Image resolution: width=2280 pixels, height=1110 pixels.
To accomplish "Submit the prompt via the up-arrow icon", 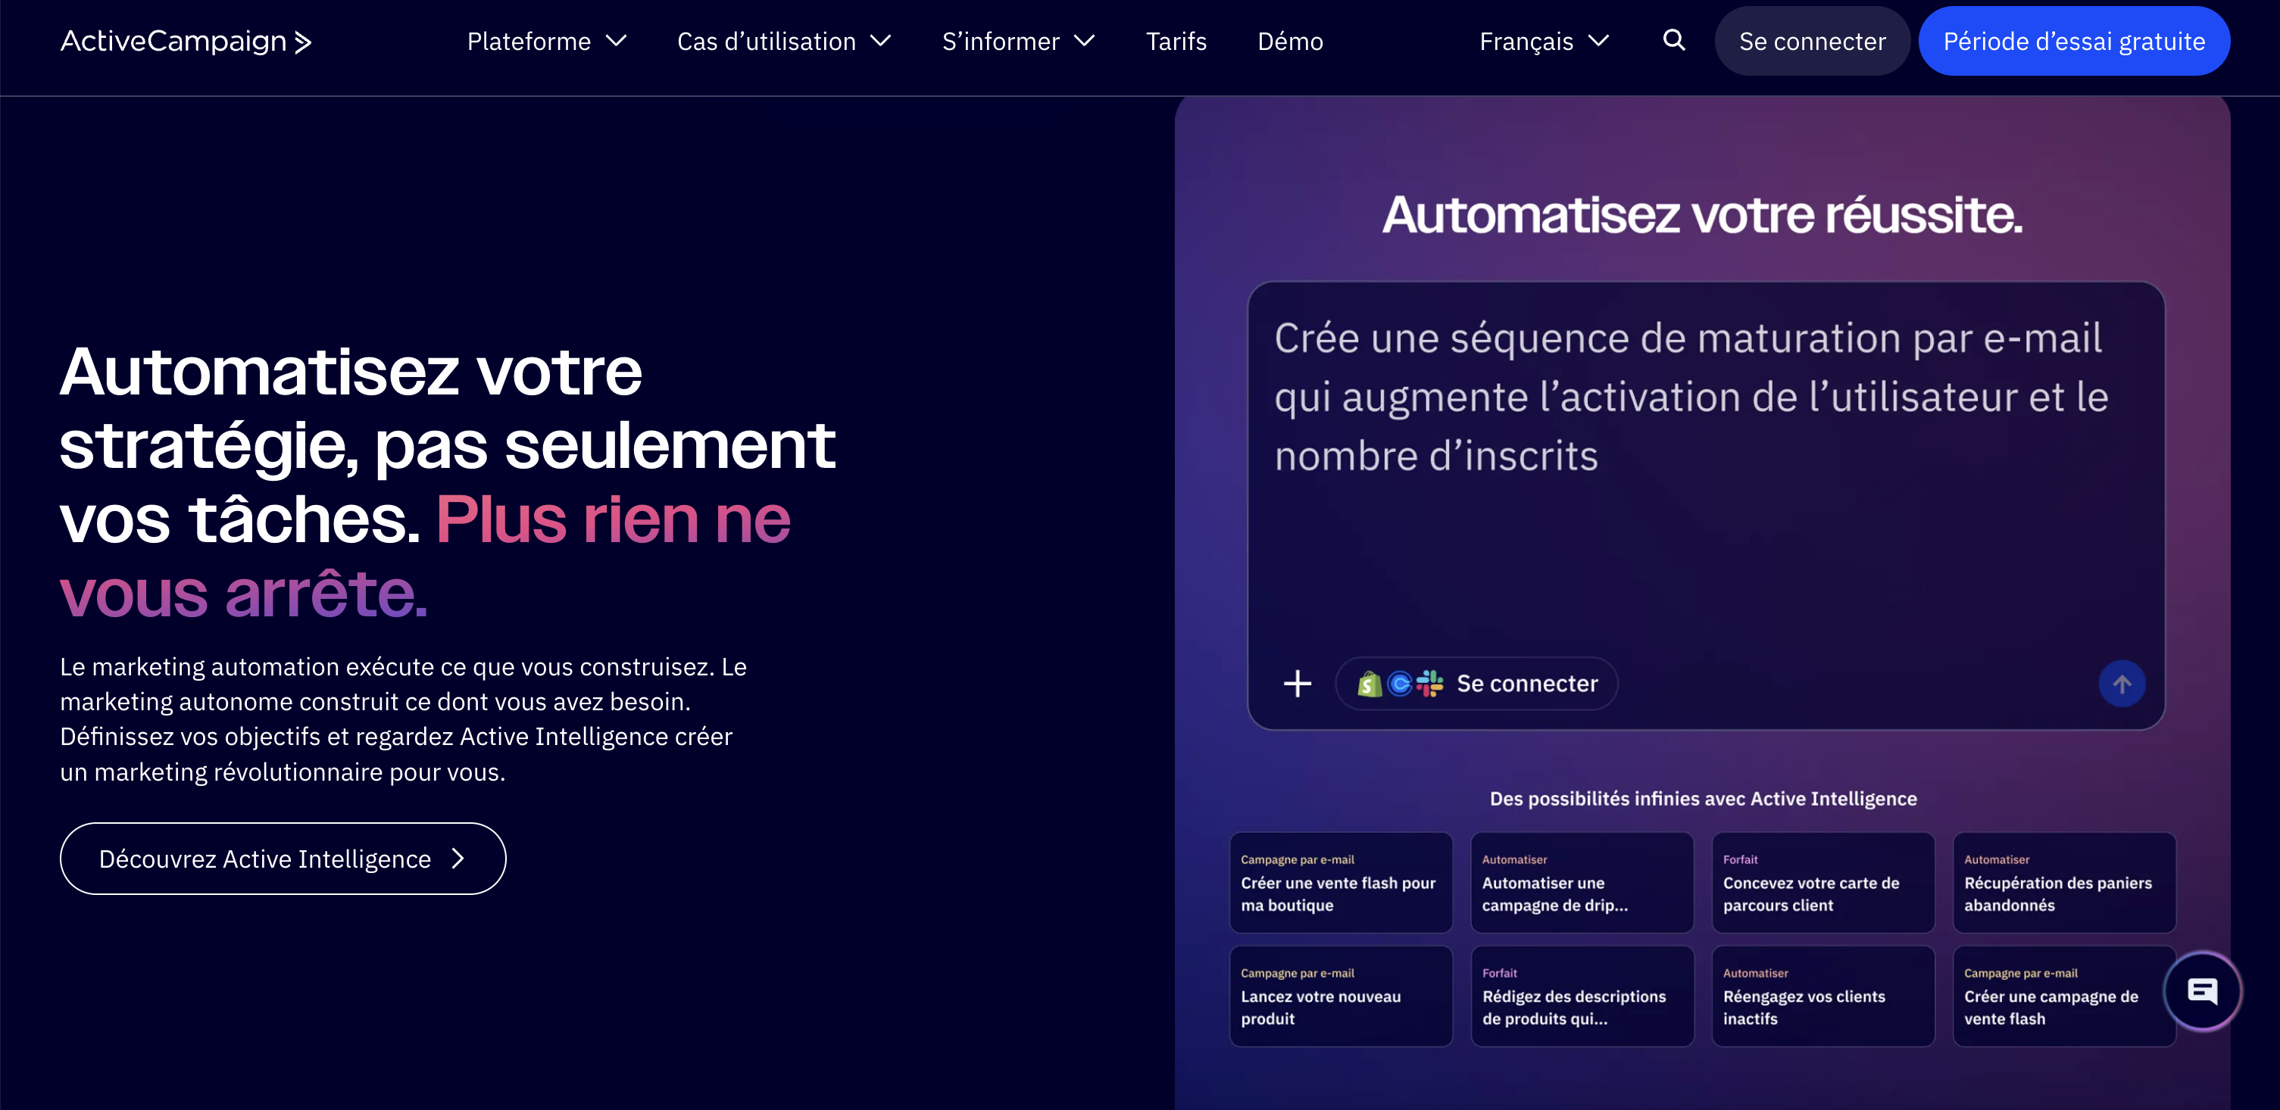I will click(2122, 683).
